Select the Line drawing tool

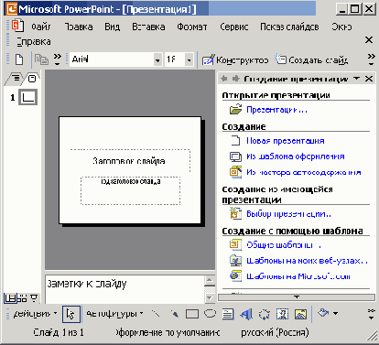[156, 314]
